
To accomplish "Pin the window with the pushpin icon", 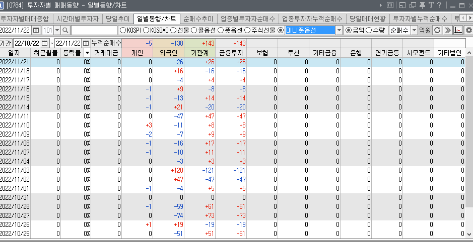I will pyautogui.click(x=422, y=6).
